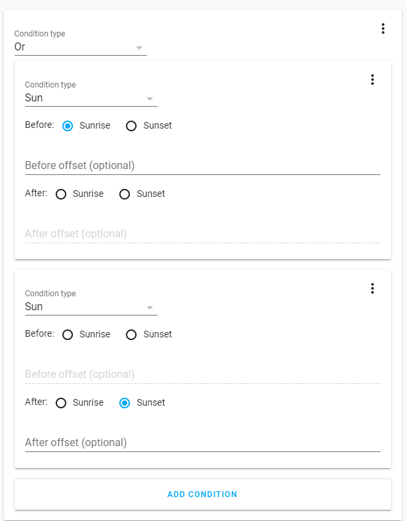Focus After offset field in second Sun condition
This screenshot has height=521, width=407.
[x=202, y=442]
